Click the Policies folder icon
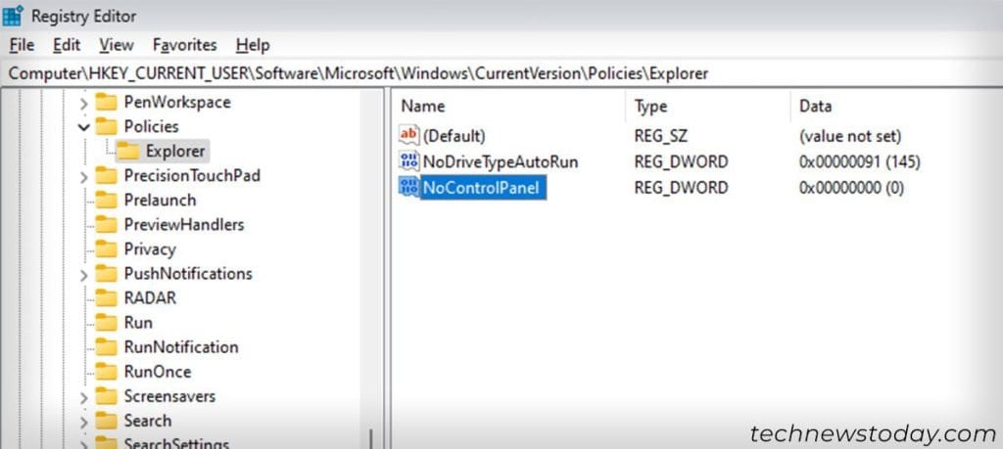Image resolution: width=1003 pixels, height=449 pixels. [x=106, y=126]
